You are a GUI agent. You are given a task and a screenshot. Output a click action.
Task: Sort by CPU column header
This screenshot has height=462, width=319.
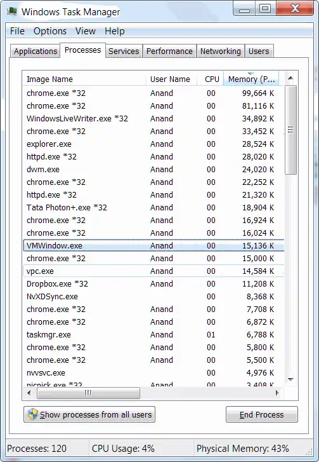(210, 79)
